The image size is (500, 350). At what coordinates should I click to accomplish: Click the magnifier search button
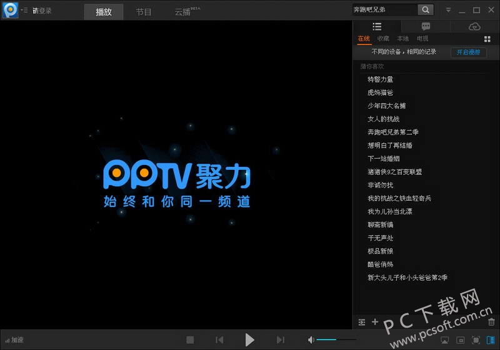point(426,10)
